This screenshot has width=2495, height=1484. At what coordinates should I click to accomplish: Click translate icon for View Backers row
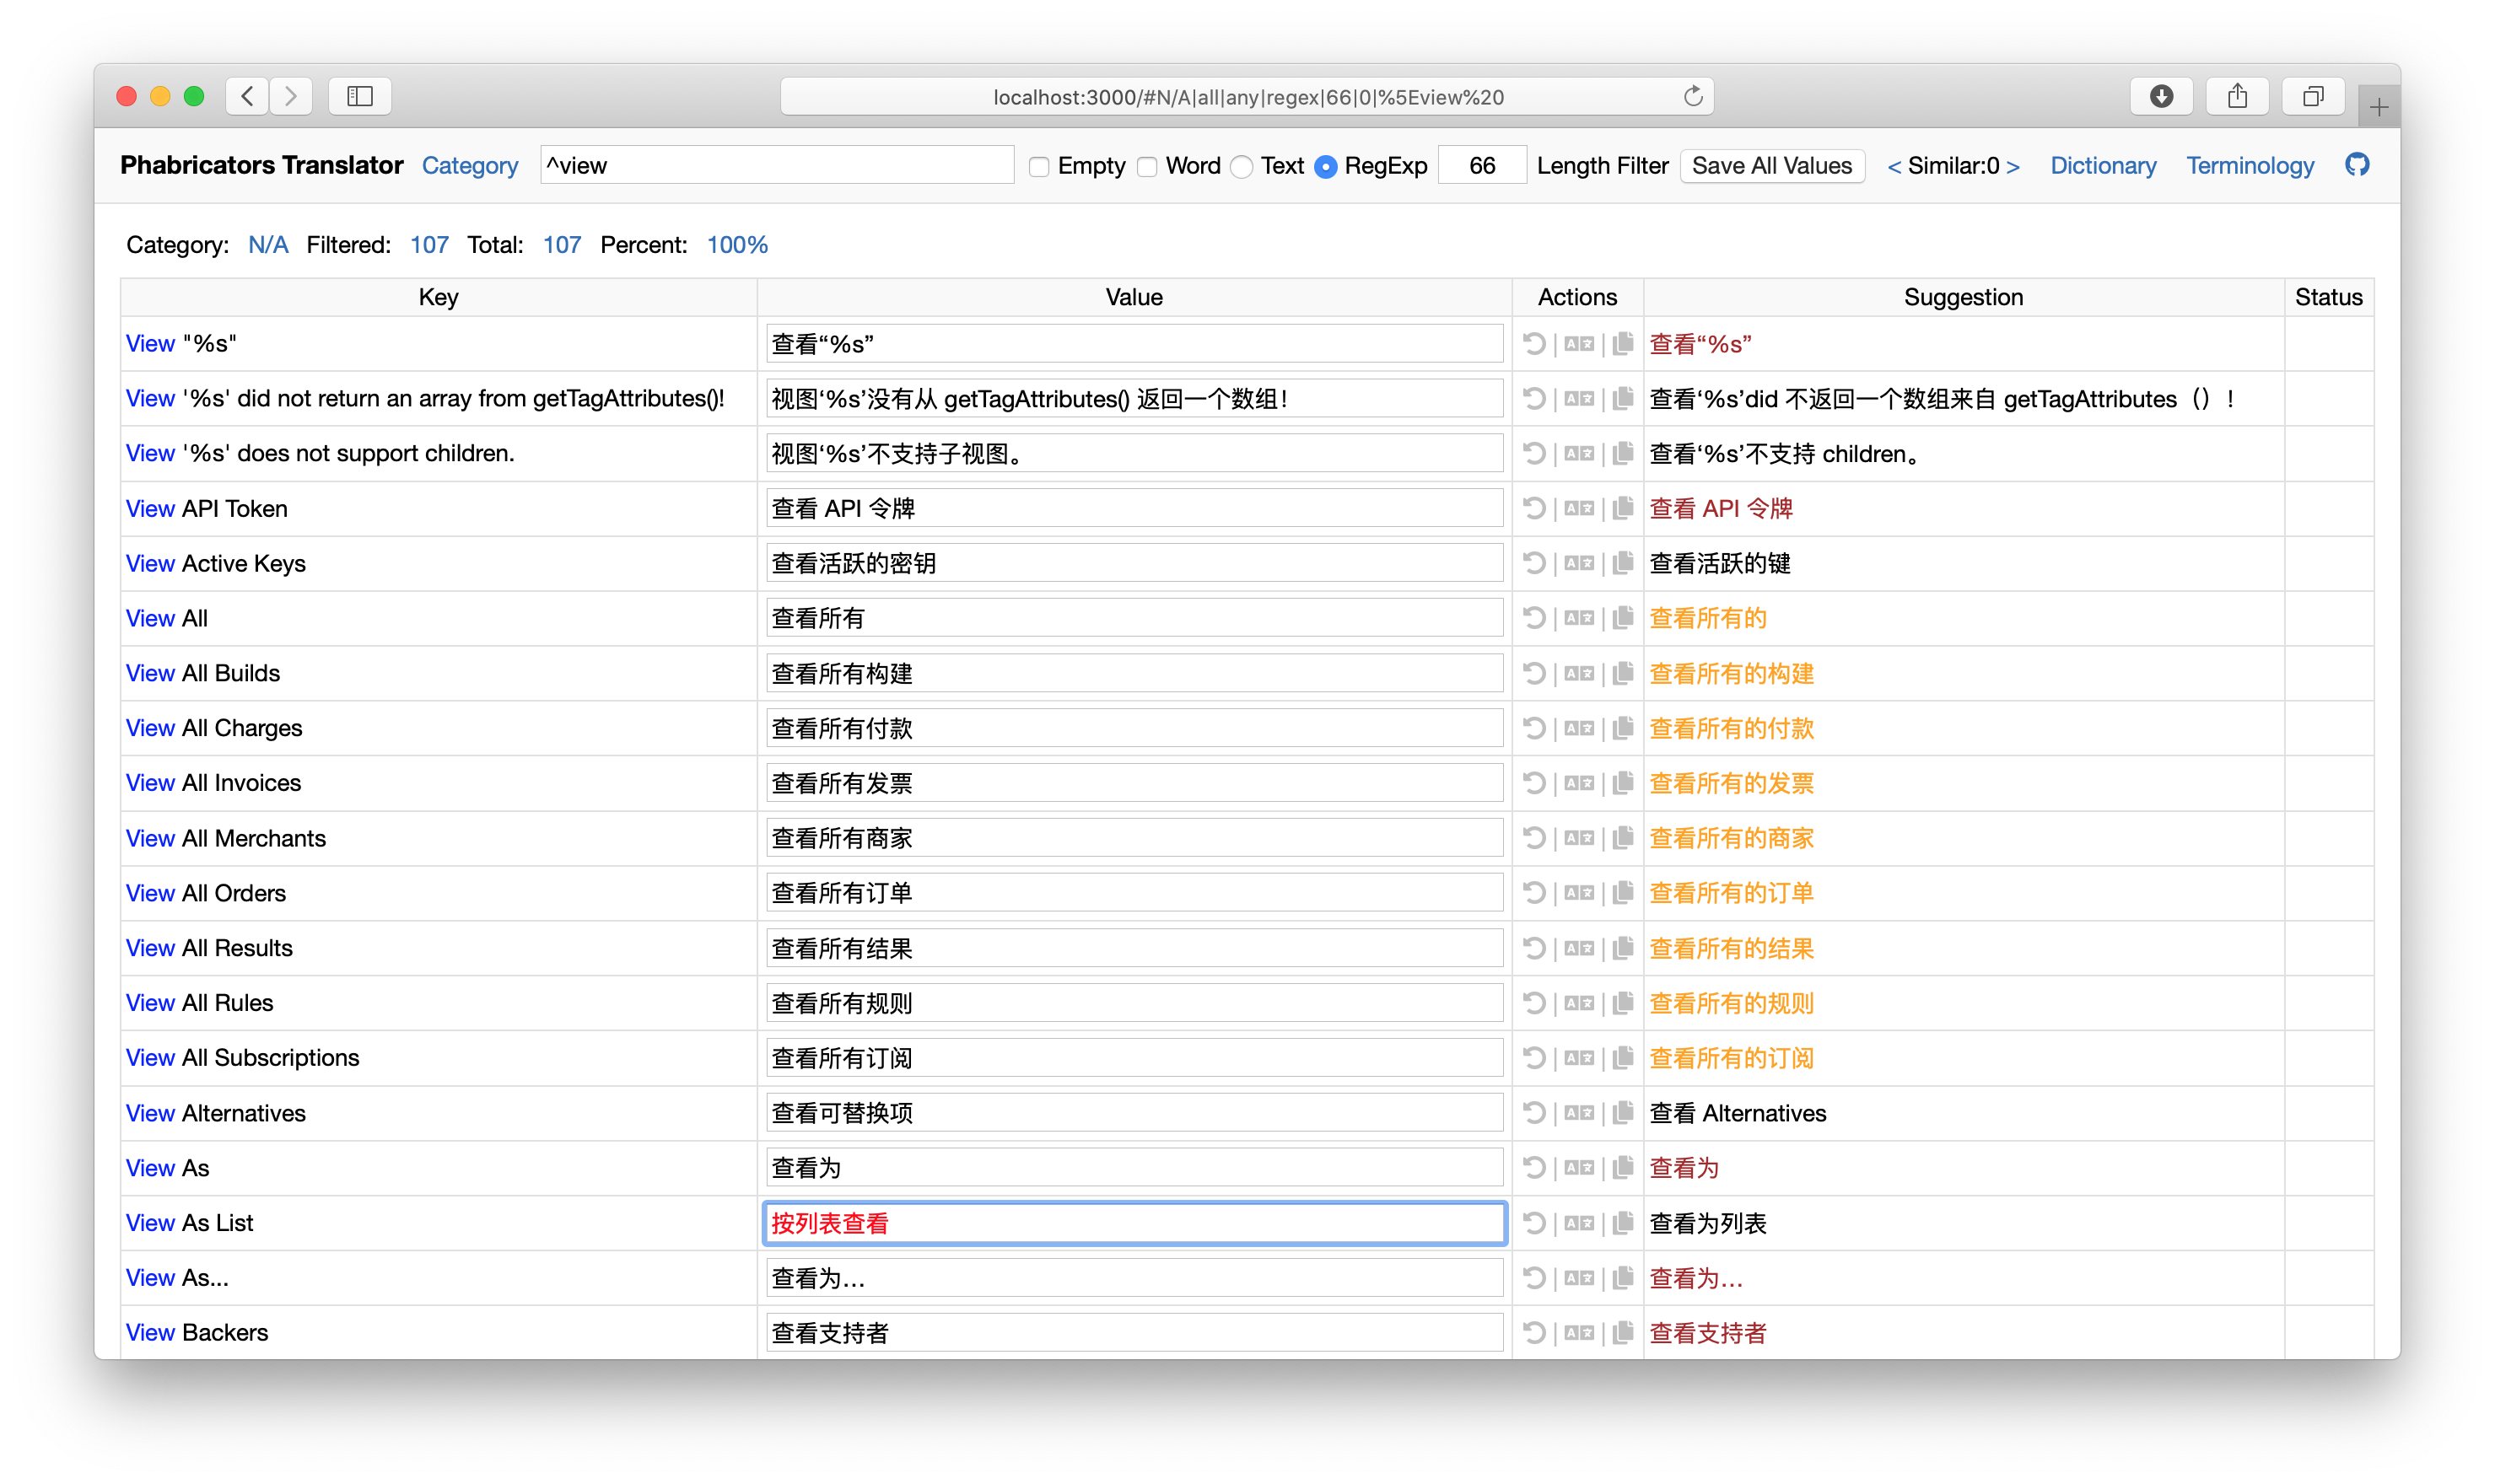coord(1579,1332)
